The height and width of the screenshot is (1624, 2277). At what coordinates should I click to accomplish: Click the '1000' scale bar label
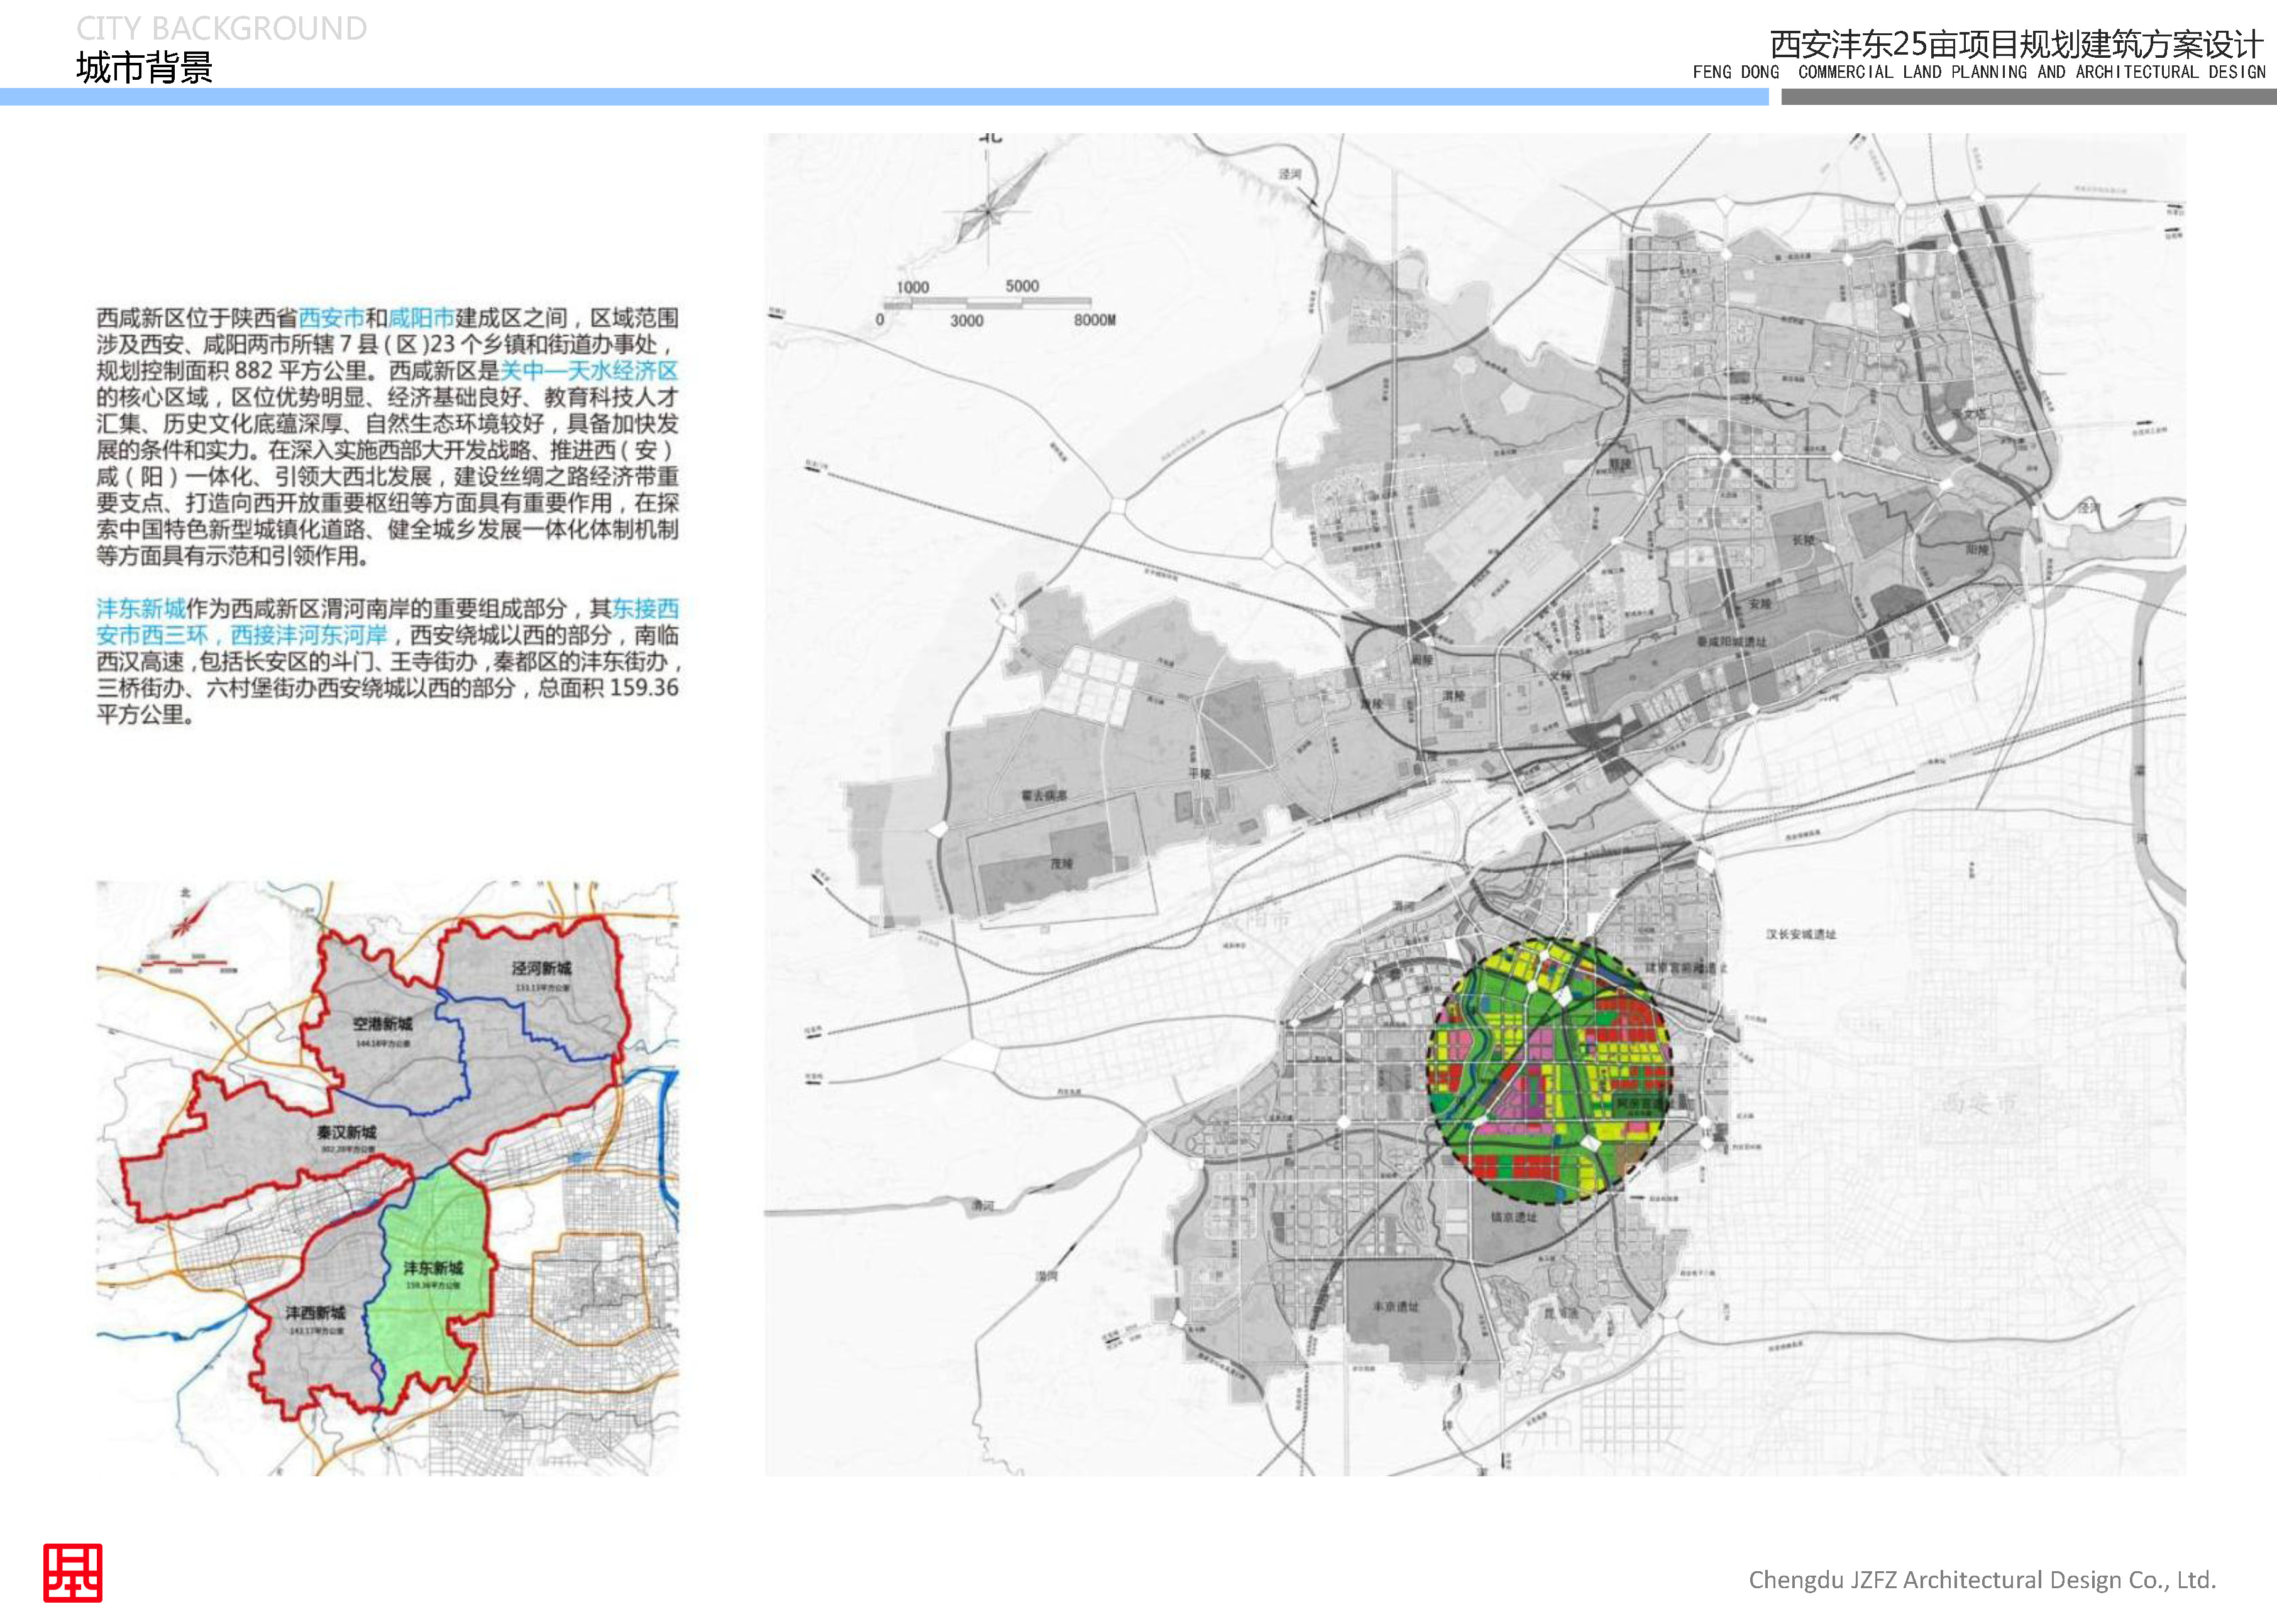(912, 287)
